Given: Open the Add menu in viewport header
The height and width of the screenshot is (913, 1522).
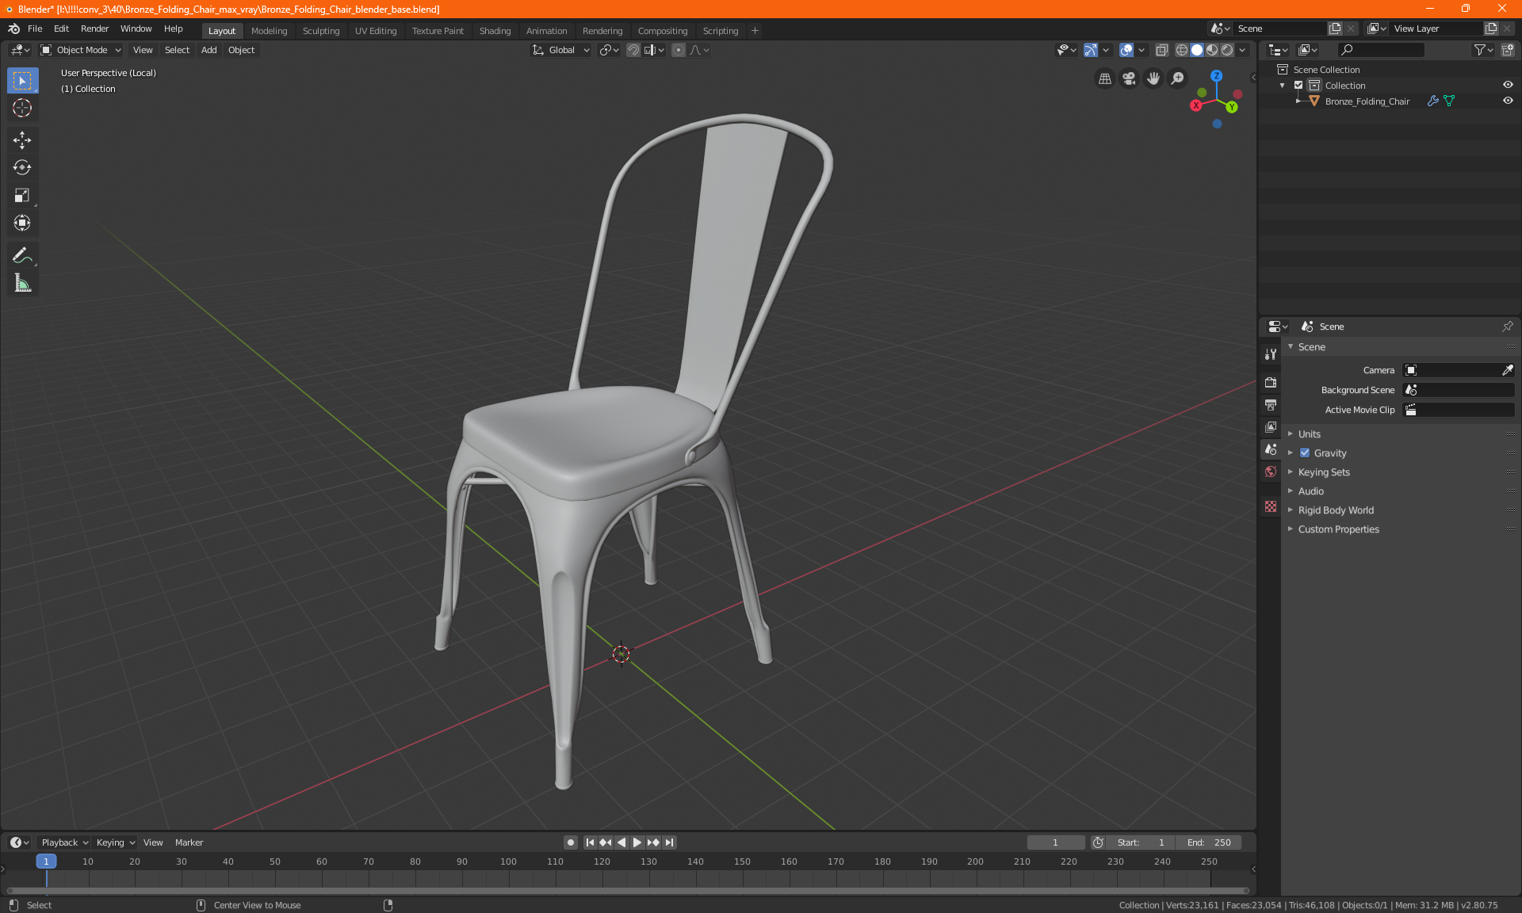Looking at the screenshot, I should 208,50.
